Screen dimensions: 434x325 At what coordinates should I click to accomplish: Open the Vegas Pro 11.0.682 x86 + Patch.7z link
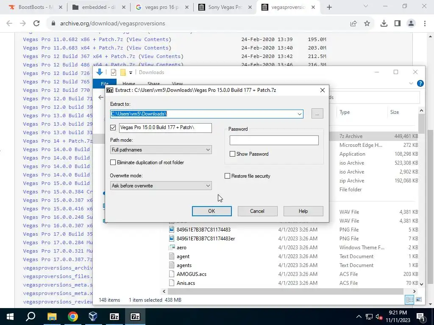point(73,39)
